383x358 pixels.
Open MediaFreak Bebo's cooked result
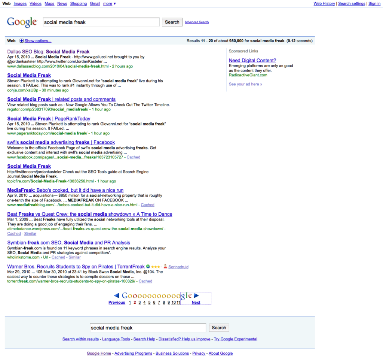pos(65,190)
